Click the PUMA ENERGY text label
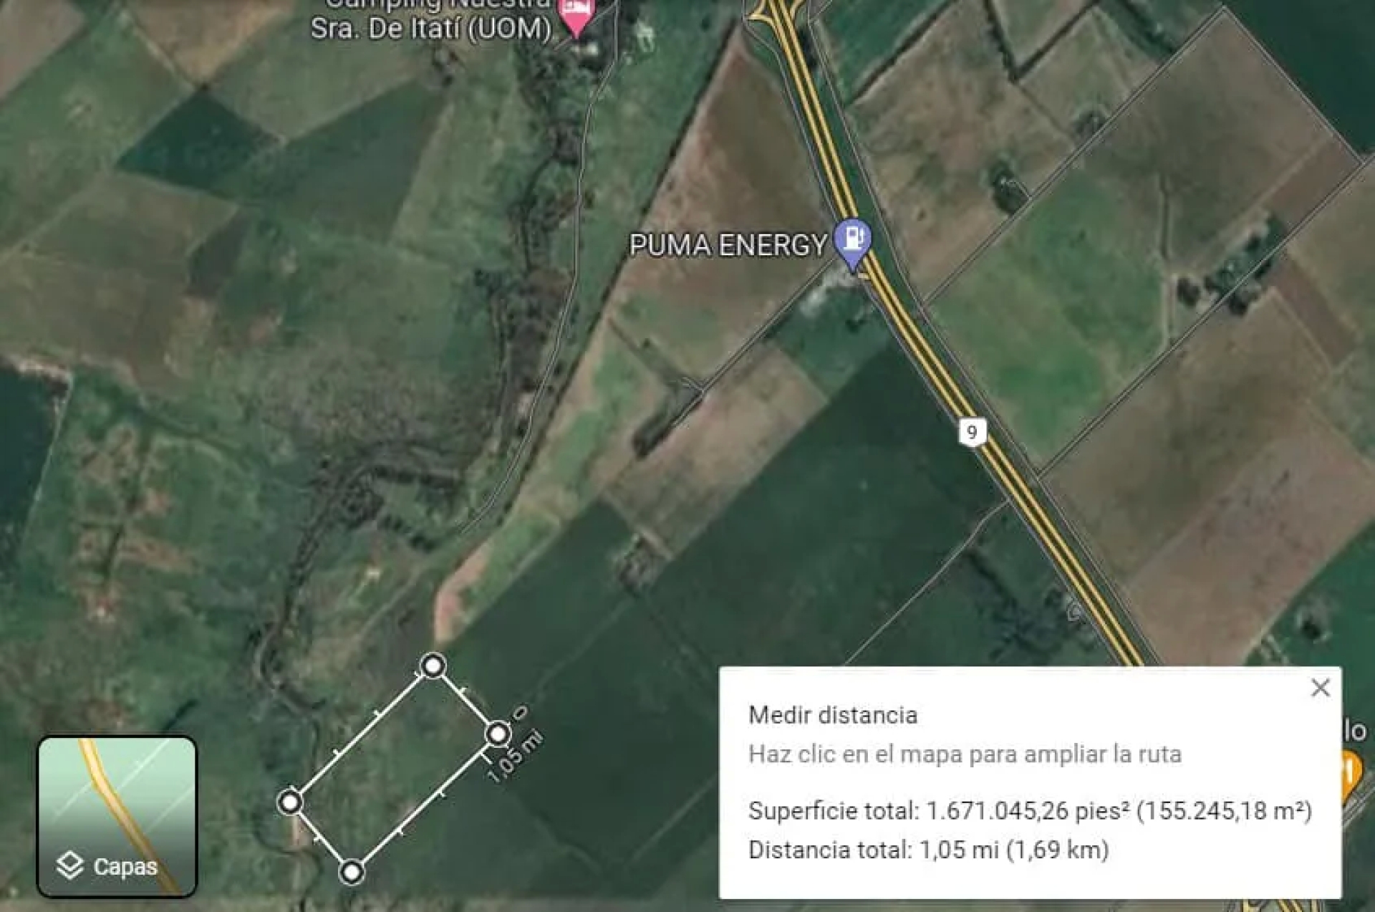This screenshot has height=912, width=1375. point(728,245)
